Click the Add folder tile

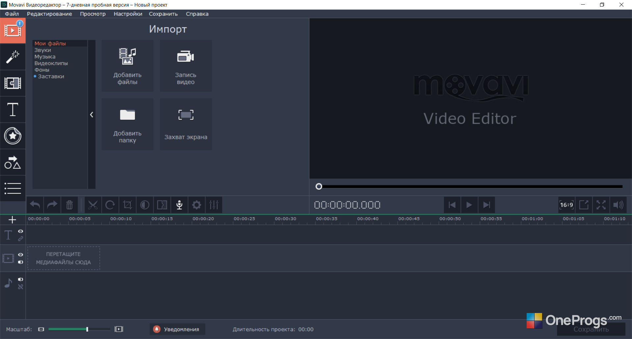click(127, 124)
